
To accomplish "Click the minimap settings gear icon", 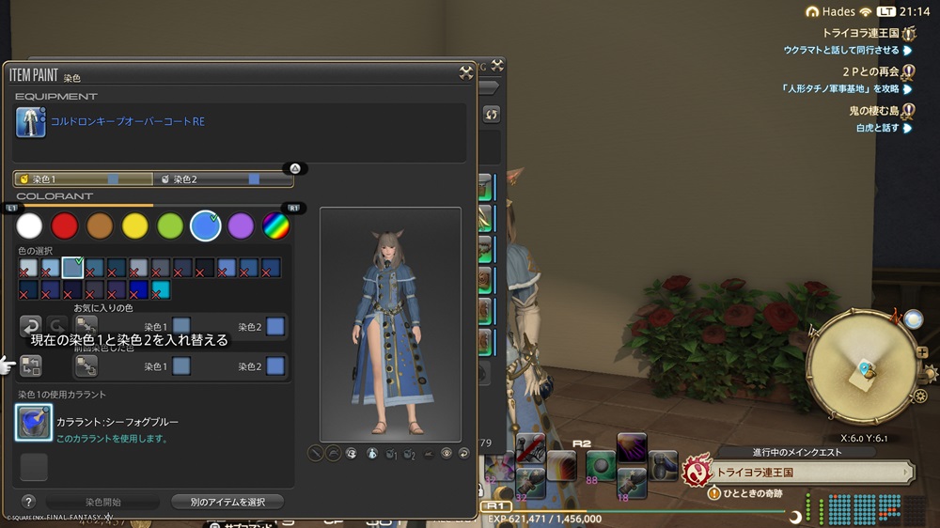I will (x=920, y=396).
